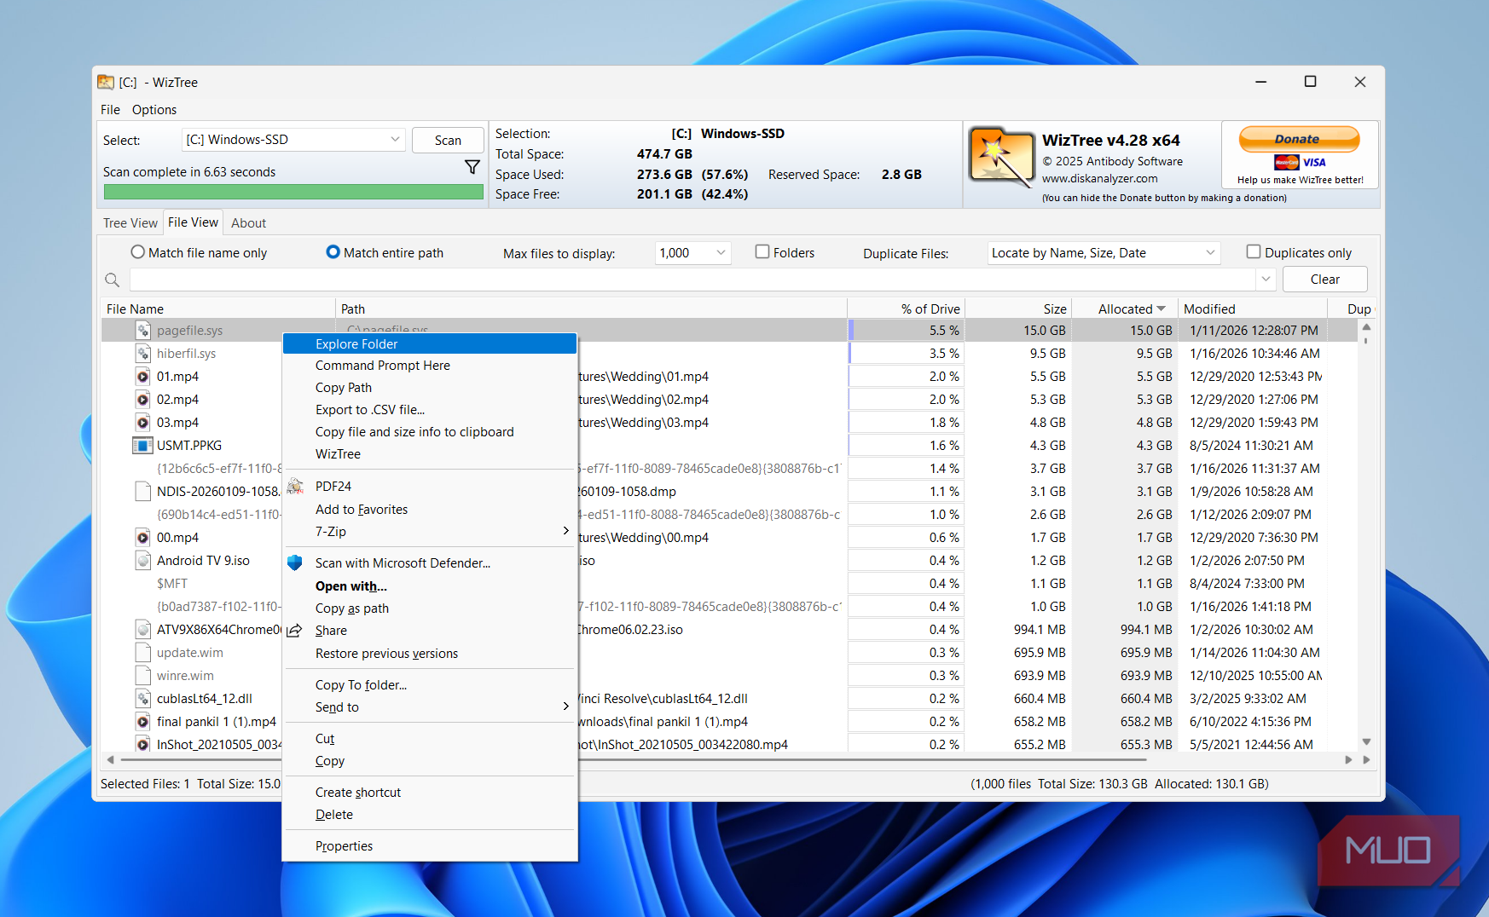Click the Android TV 9.iso disc icon
1489x917 pixels.
pyautogui.click(x=143, y=560)
